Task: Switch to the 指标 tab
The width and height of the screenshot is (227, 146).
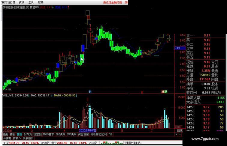Action: pyautogui.click(x=6, y=134)
